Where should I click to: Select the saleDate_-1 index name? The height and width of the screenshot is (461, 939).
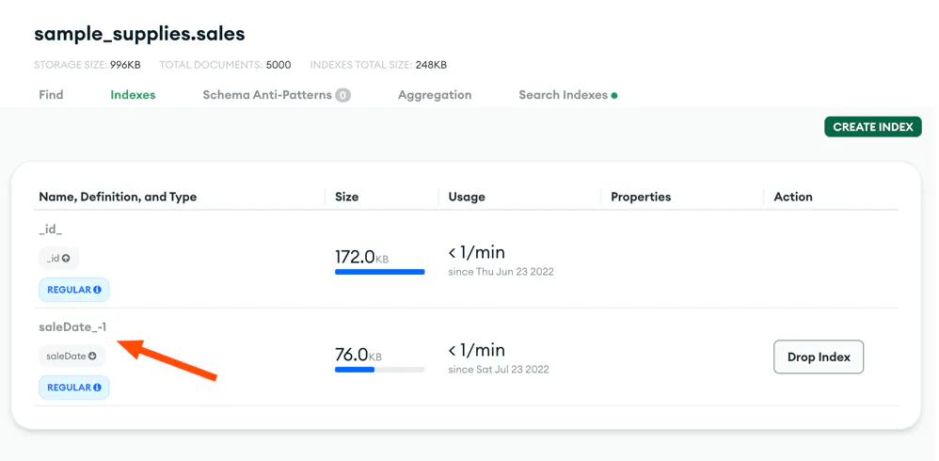click(72, 326)
